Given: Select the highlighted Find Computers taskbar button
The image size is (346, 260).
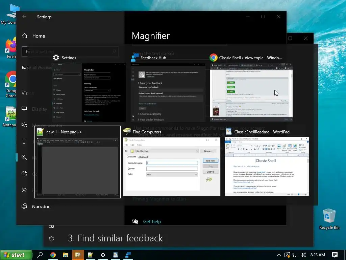Looking at the screenshot, I should point(78,255).
